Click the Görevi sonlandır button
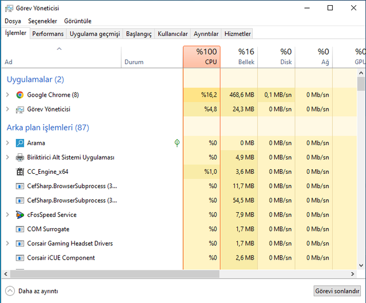This screenshot has width=366, height=303. (337, 290)
